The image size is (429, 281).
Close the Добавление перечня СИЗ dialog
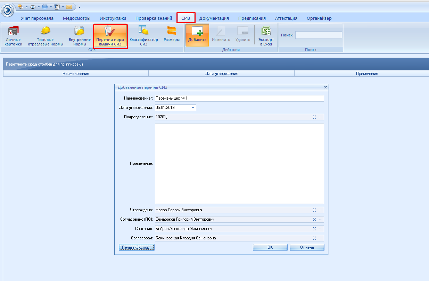[x=325, y=87]
